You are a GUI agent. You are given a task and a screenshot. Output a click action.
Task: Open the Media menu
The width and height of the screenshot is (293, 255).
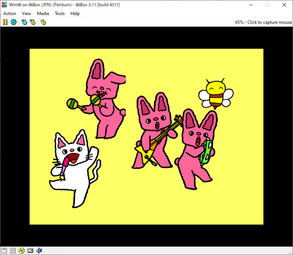pos(43,14)
